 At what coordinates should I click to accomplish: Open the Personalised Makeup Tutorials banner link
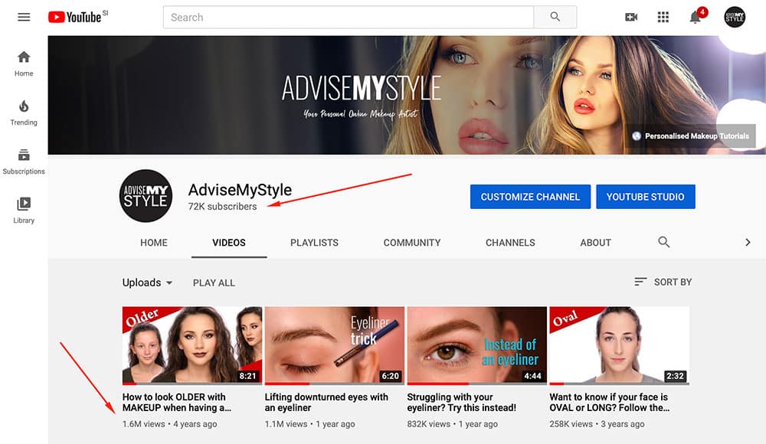(x=691, y=136)
